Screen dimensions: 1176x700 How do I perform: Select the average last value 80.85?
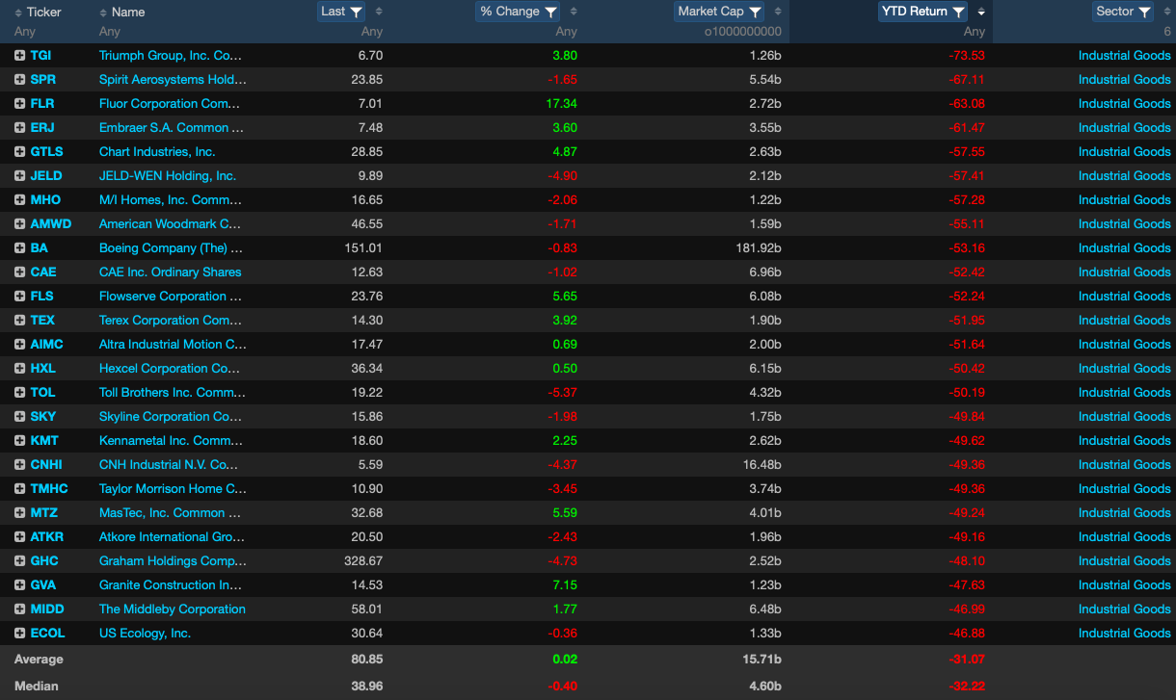tap(366, 660)
